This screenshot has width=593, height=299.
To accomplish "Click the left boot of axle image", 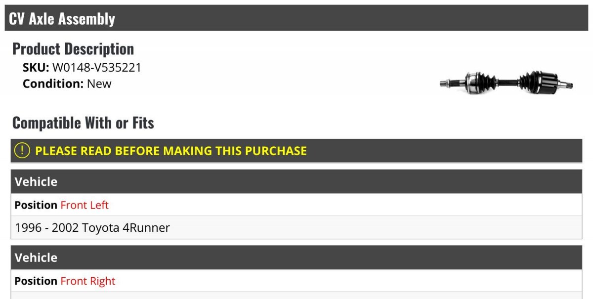I will 486,81.
